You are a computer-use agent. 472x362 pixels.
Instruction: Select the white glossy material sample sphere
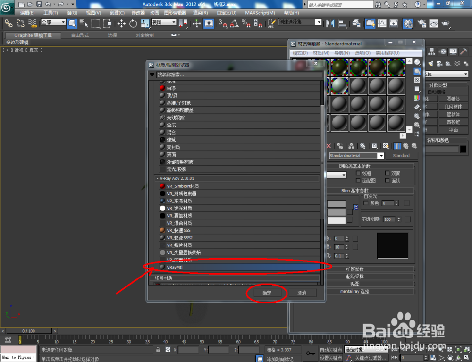[339, 86]
